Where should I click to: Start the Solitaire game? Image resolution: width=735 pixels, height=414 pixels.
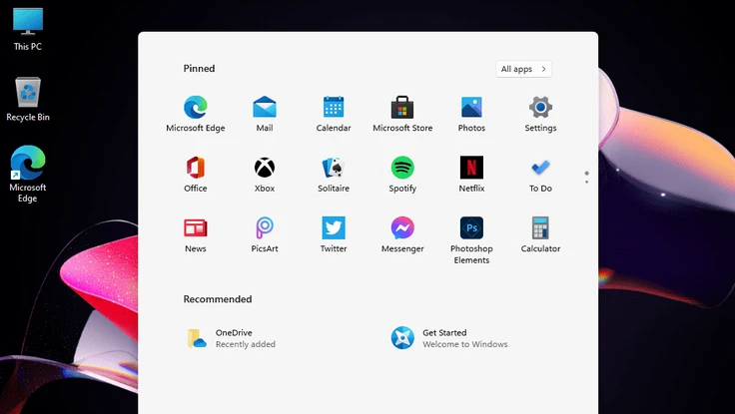pos(334,175)
